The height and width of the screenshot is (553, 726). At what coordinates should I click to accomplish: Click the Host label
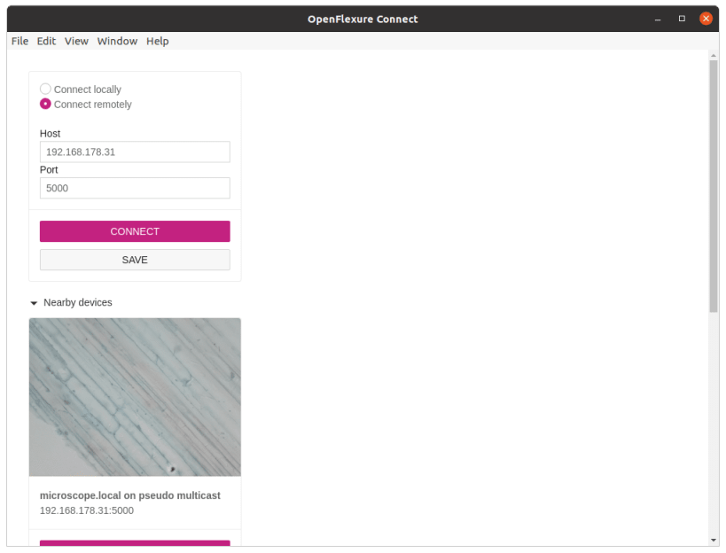click(x=50, y=133)
